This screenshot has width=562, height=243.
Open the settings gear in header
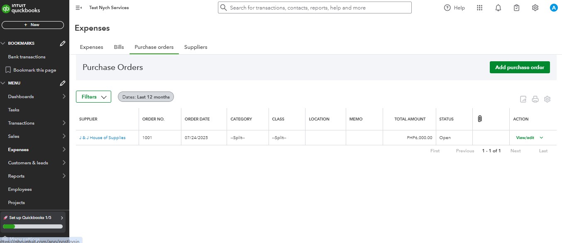[535, 8]
